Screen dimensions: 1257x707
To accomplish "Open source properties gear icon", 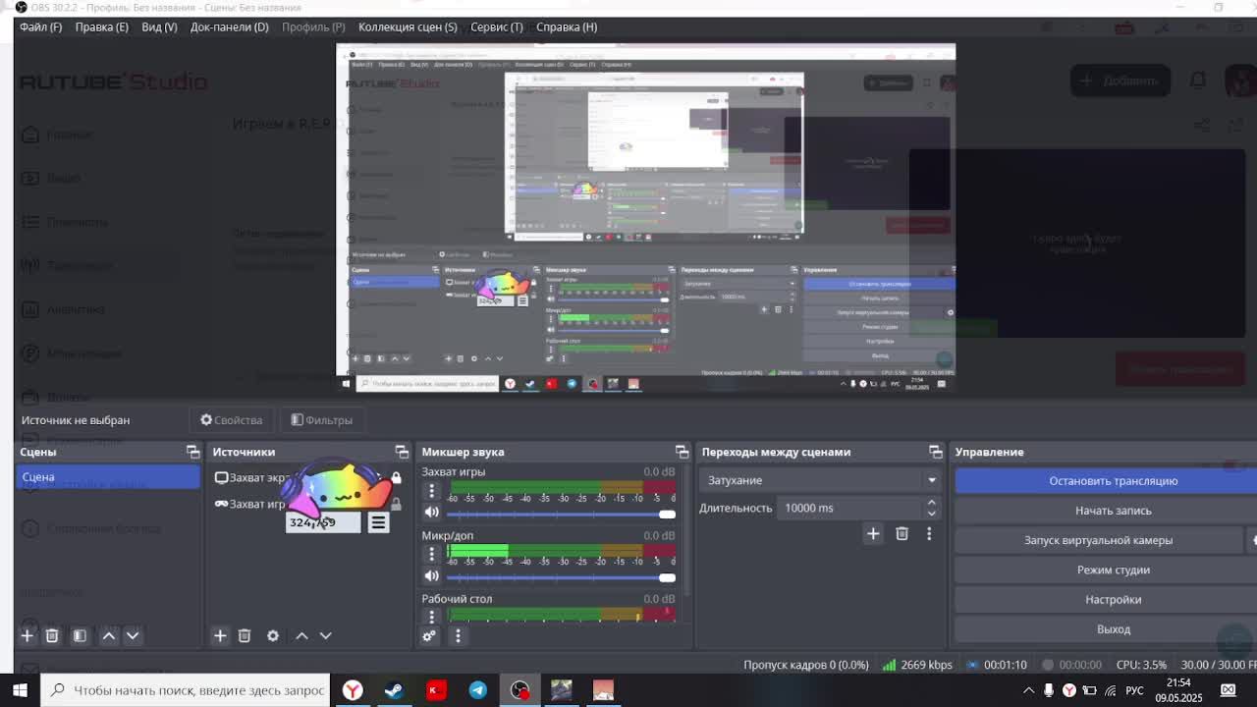I will tap(273, 635).
